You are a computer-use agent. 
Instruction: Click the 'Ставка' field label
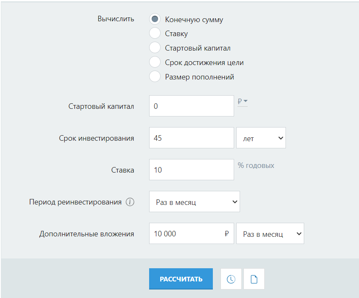click(122, 170)
